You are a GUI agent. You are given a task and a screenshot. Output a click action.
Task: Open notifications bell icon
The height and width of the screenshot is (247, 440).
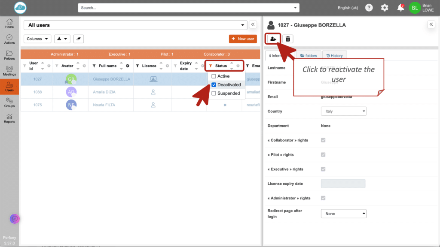[400, 8]
